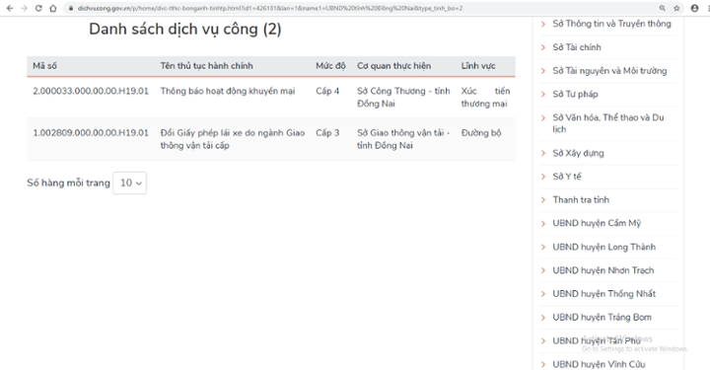Click the browser forward arrow
The width and height of the screenshot is (710, 370).
24,8
